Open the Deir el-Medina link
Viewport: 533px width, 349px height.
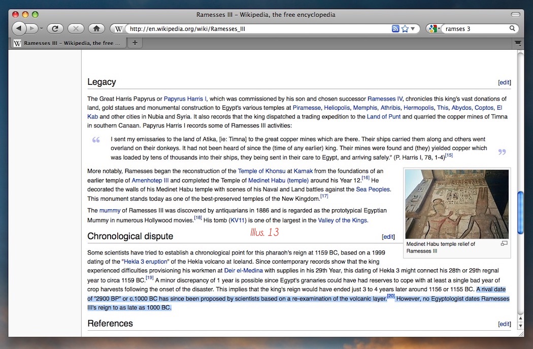click(243, 270)
